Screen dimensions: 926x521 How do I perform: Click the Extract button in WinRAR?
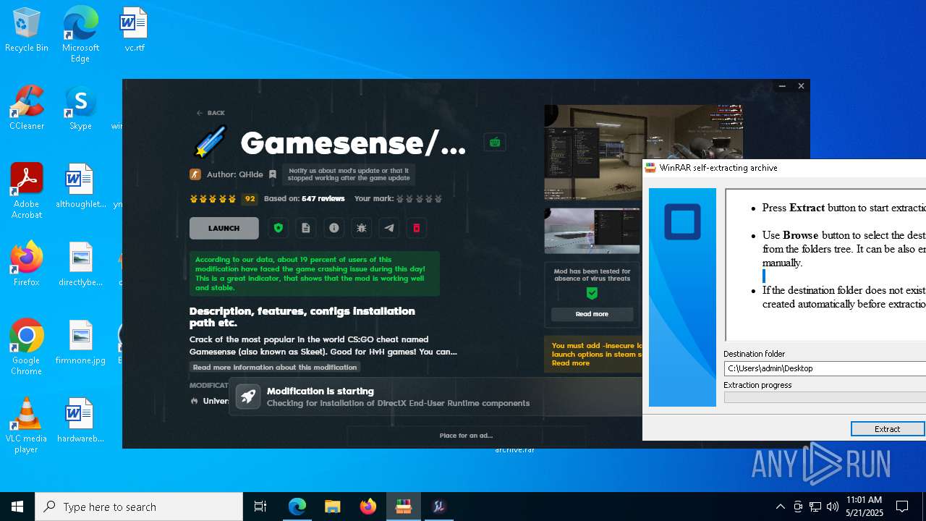[x=888, y=429]
